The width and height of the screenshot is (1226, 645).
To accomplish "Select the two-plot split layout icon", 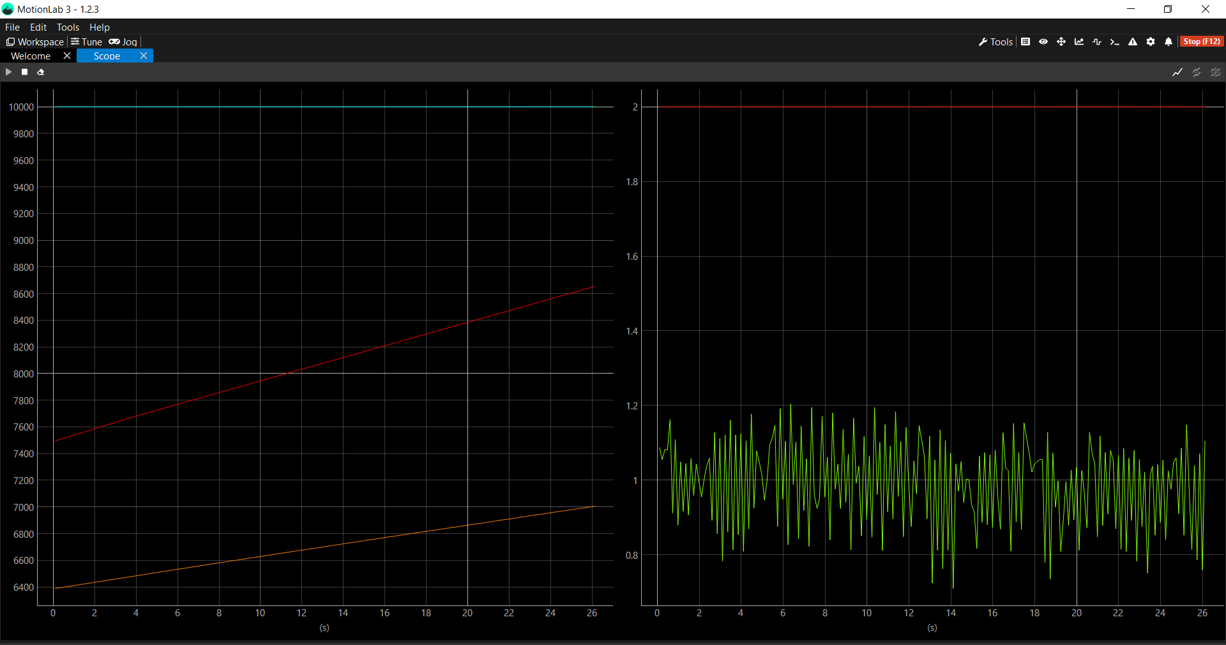I will point(1197,72).
